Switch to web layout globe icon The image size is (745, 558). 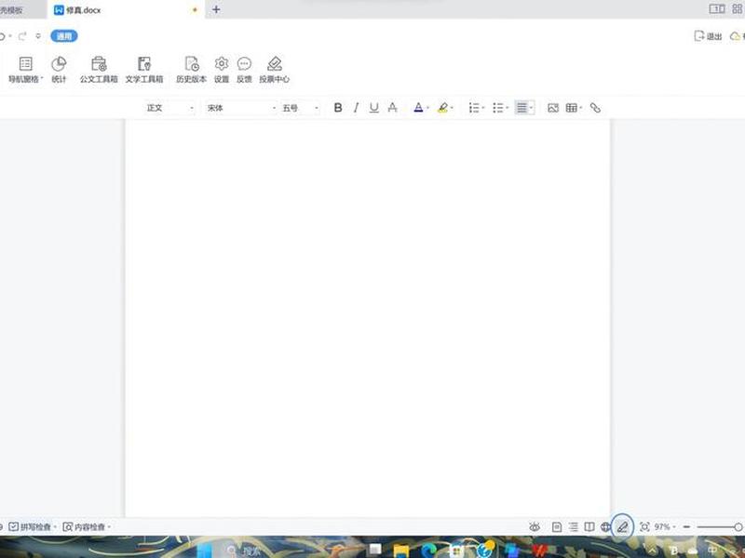[605, 526]
